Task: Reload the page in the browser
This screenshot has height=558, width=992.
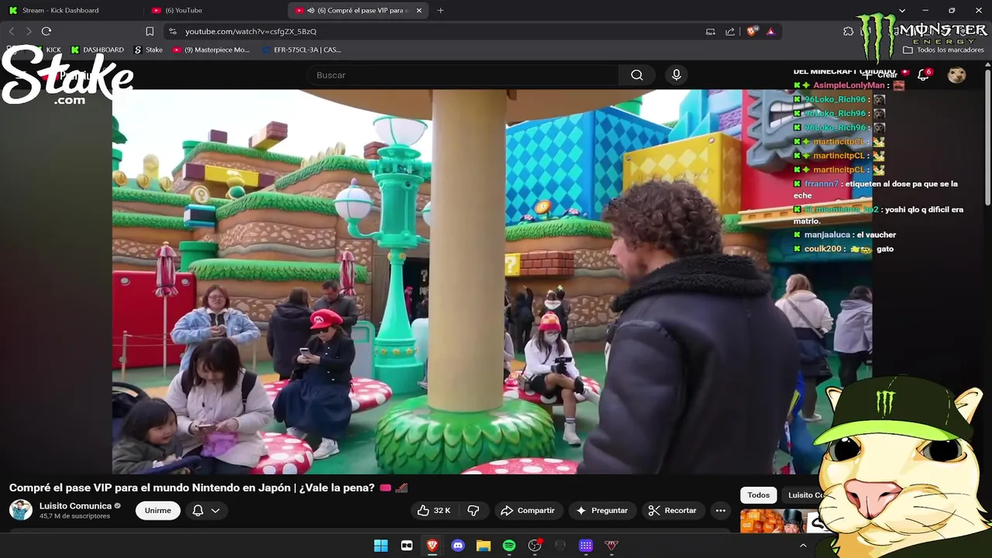Action: pos(46,31)
